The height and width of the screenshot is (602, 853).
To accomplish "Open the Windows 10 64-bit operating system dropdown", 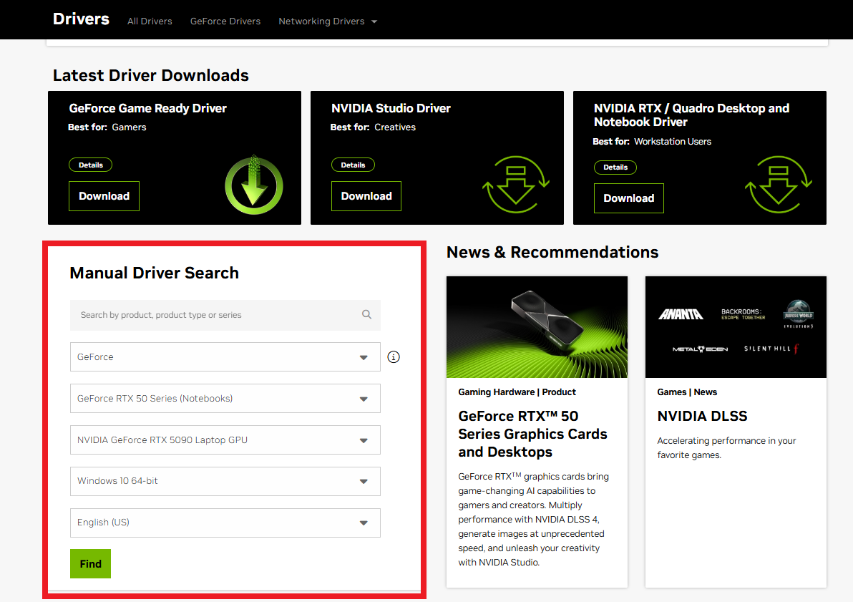I will (225, 481).
